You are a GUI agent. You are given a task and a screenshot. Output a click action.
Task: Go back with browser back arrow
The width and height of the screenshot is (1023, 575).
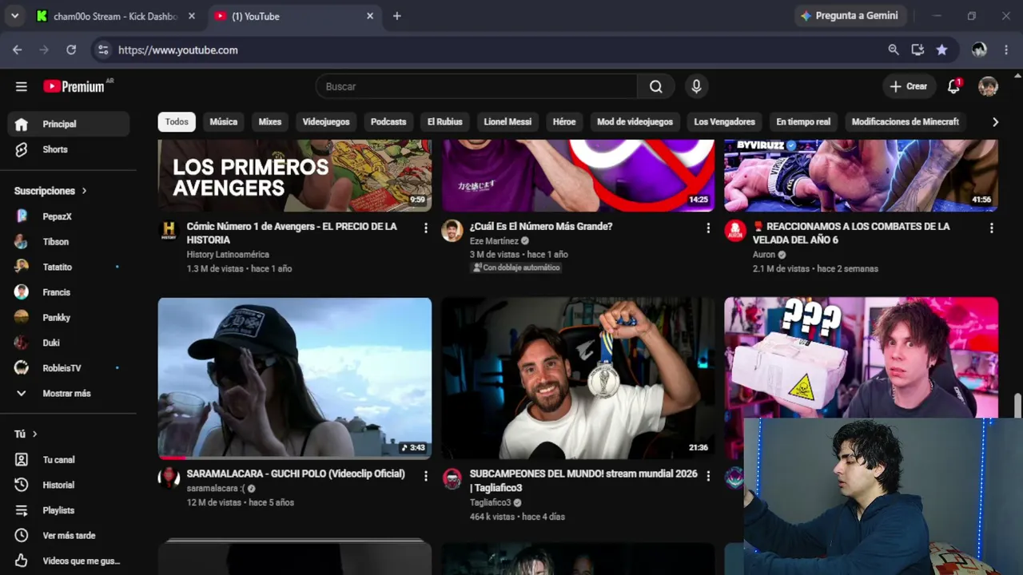(18, 50)
